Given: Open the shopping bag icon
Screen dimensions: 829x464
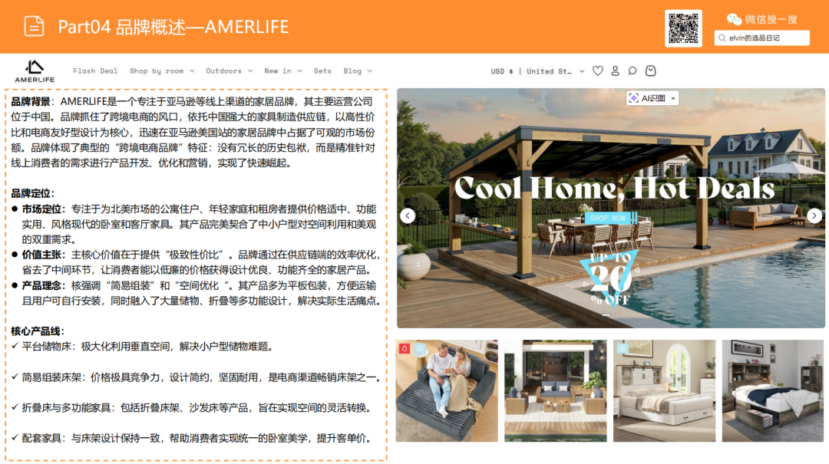Looking at the screenshot, I should click(650, 71).
